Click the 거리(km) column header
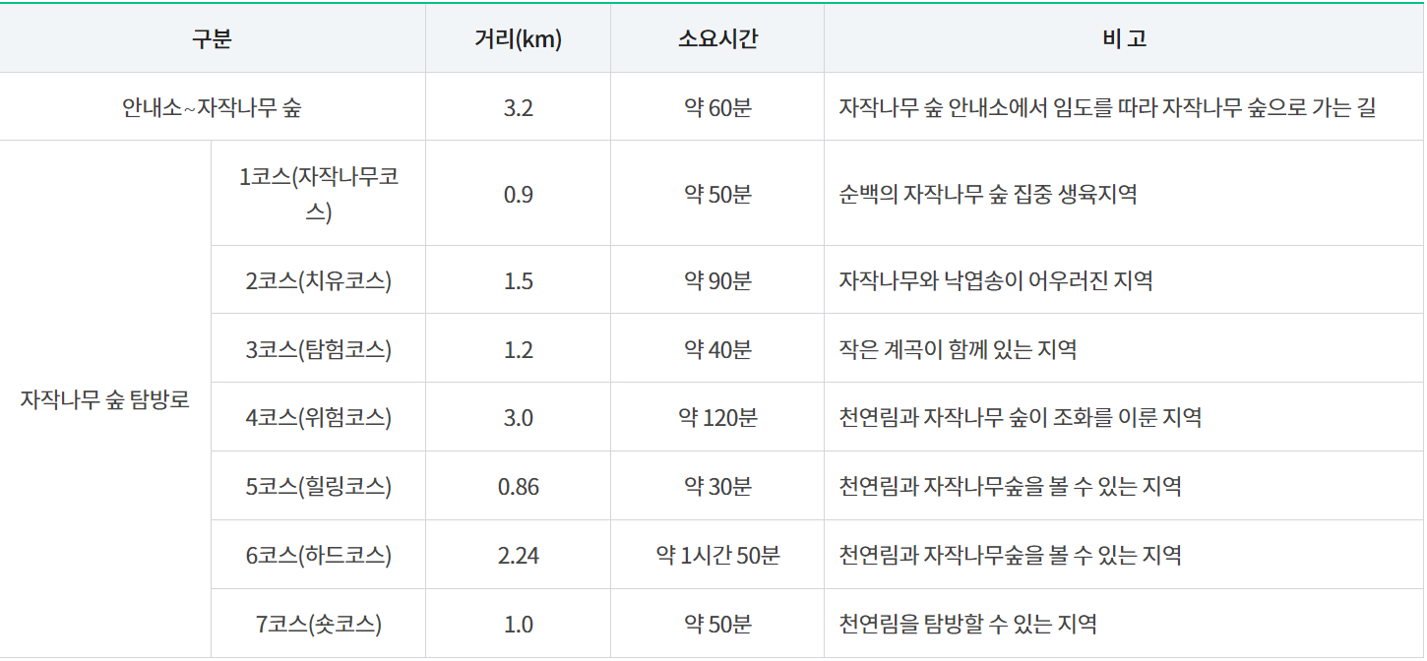This screenshot has width=1427, height=661. pos(516,36)
